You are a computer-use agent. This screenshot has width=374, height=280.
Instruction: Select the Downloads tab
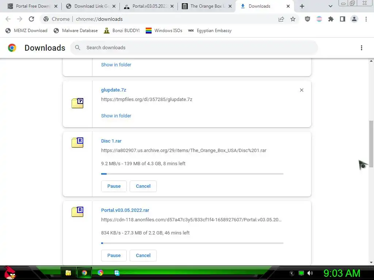pyautogui.click(x=264, y=6)
